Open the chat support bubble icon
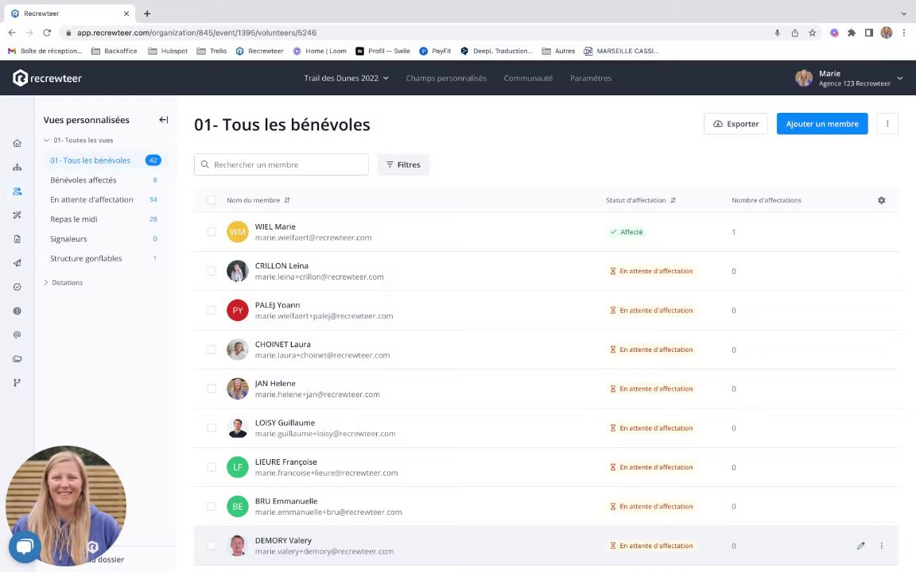The width and height of the screenshot is (916, 572). tap(25, 547)
